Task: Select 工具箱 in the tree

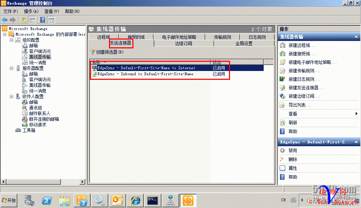Action: point(29,131)
